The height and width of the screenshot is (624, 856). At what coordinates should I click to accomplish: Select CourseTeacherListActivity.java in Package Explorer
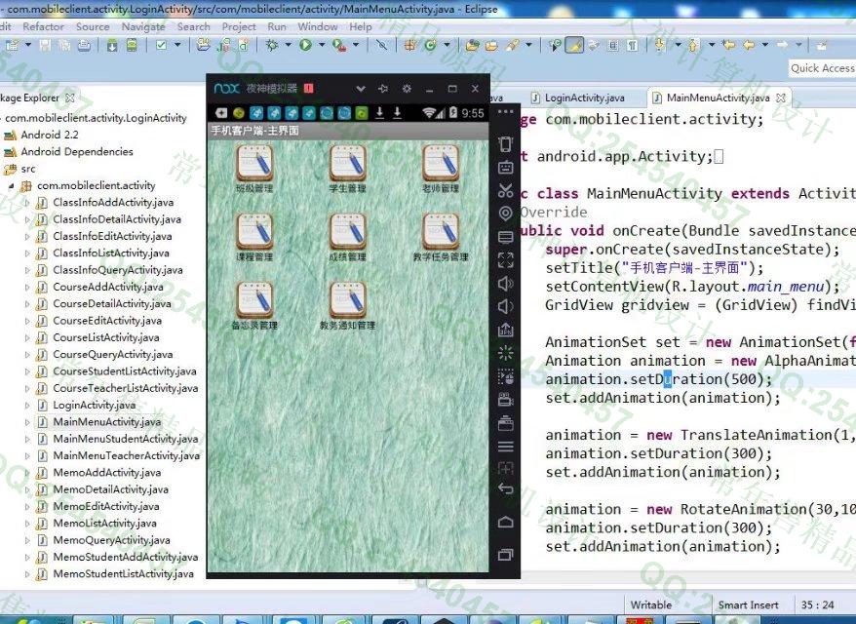pyautogui.click(x=126, y=388)
